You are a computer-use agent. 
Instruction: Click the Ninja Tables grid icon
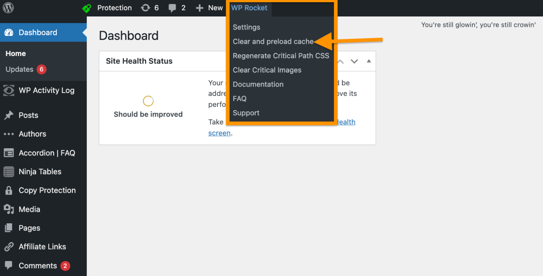(x=9, y=172)
